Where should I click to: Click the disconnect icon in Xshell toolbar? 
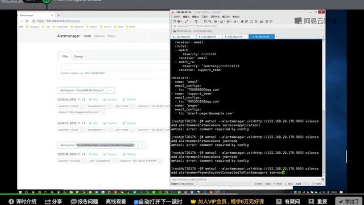click(x=186, y=22)
